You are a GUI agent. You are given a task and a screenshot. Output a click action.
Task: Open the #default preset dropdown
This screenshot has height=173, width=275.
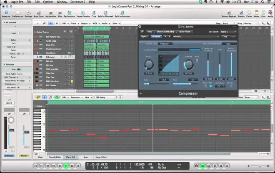tap(196, 36)
